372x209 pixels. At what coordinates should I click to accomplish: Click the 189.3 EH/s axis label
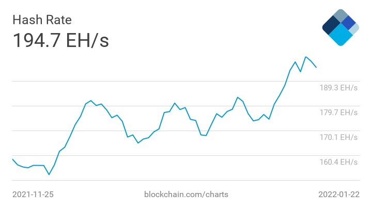338,88
